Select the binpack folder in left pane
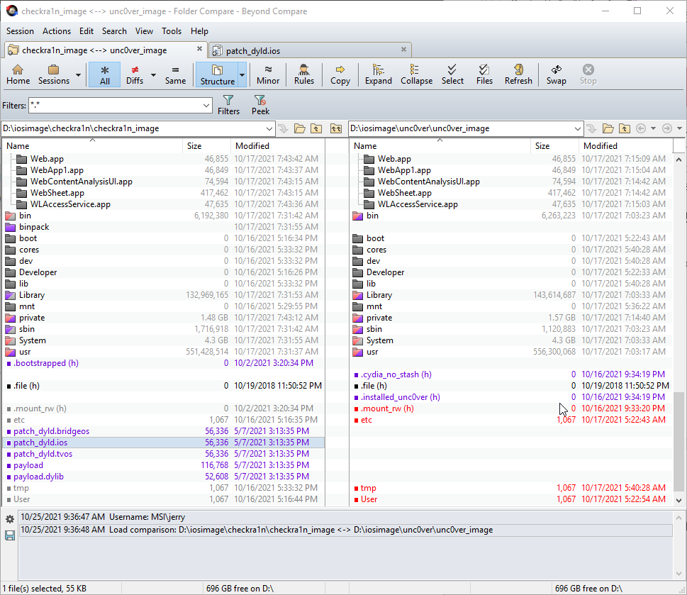687x595 pixels. [x=164, y=227]
